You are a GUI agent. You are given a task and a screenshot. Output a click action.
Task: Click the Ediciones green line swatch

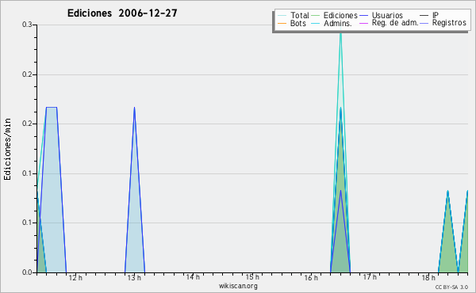(x=316, y=16)
